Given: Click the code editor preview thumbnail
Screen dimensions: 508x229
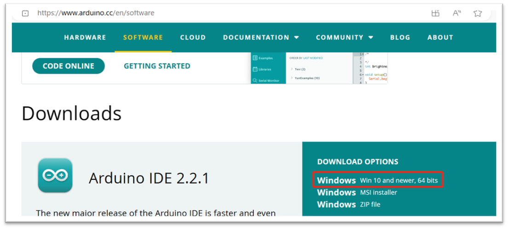Looking at the screenshot, I should tap(319, 68).
